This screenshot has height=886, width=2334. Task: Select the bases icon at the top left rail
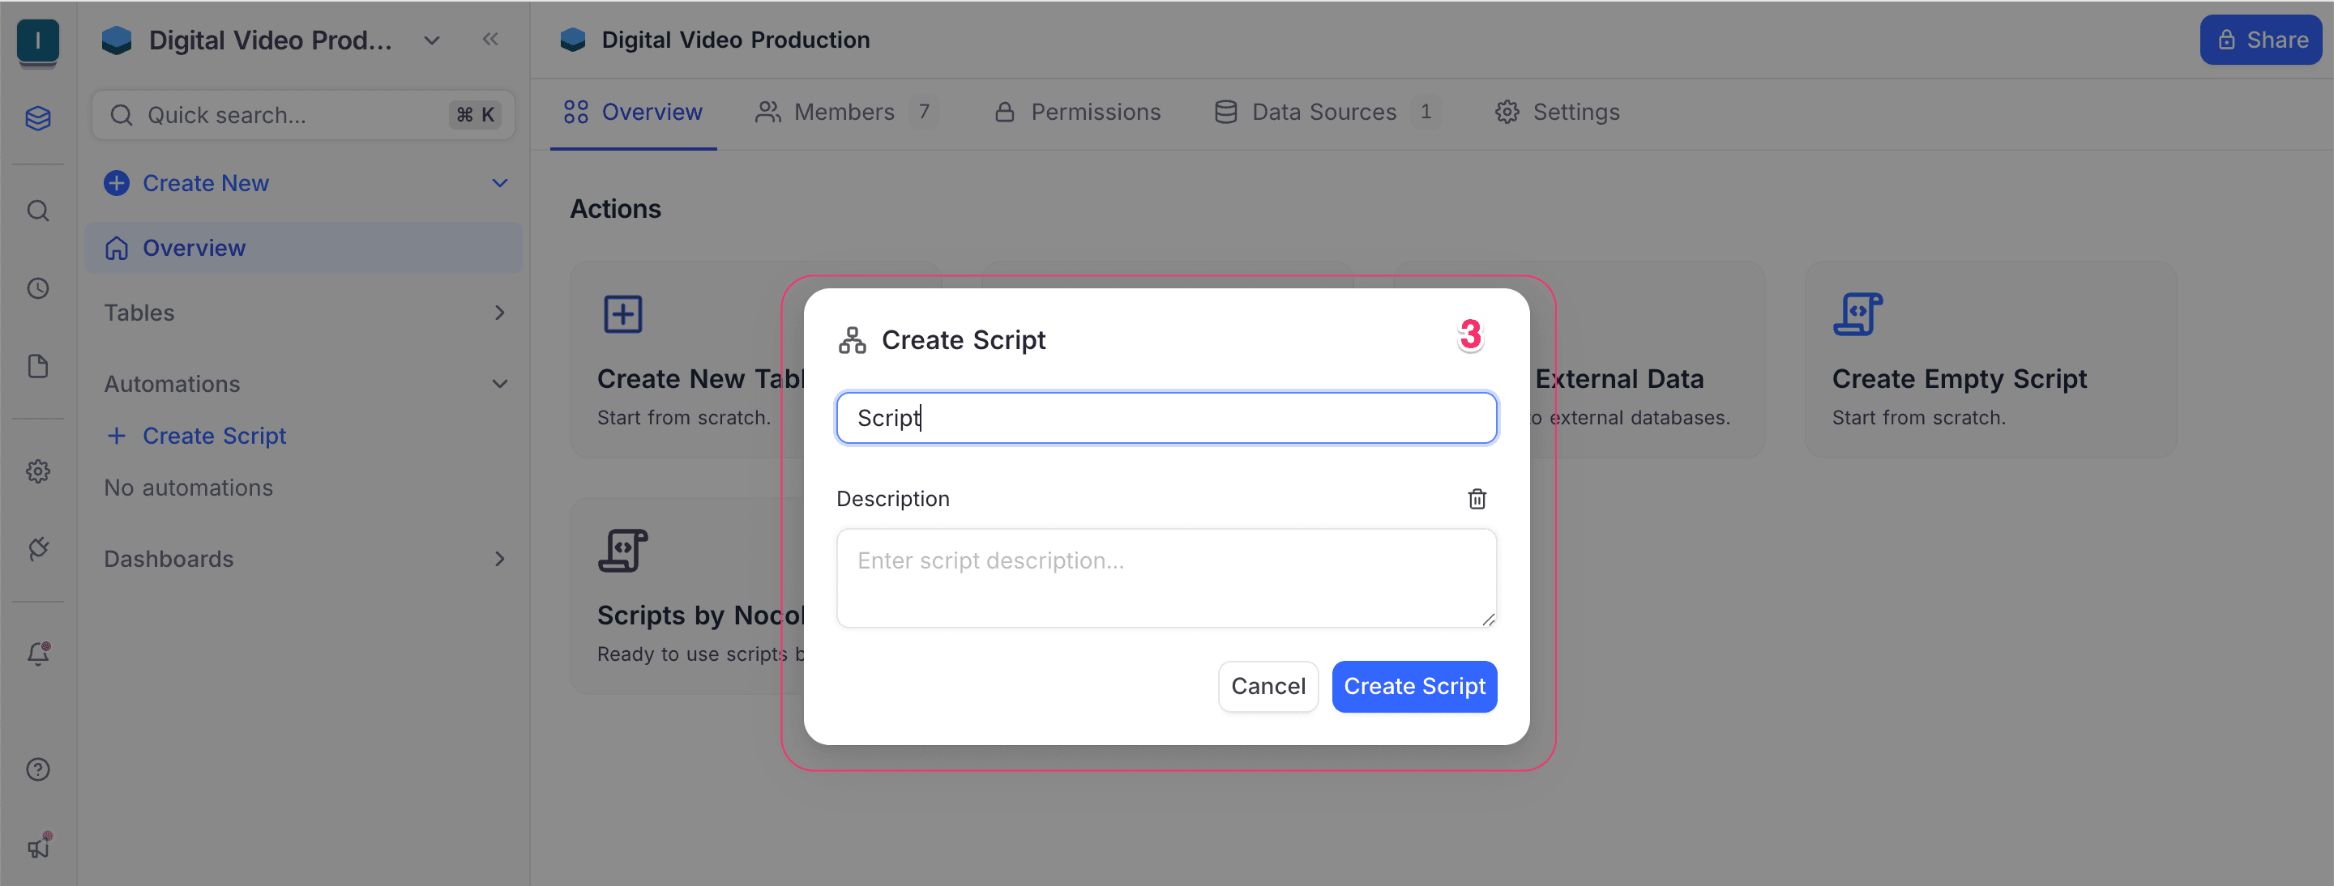(37, 117)
